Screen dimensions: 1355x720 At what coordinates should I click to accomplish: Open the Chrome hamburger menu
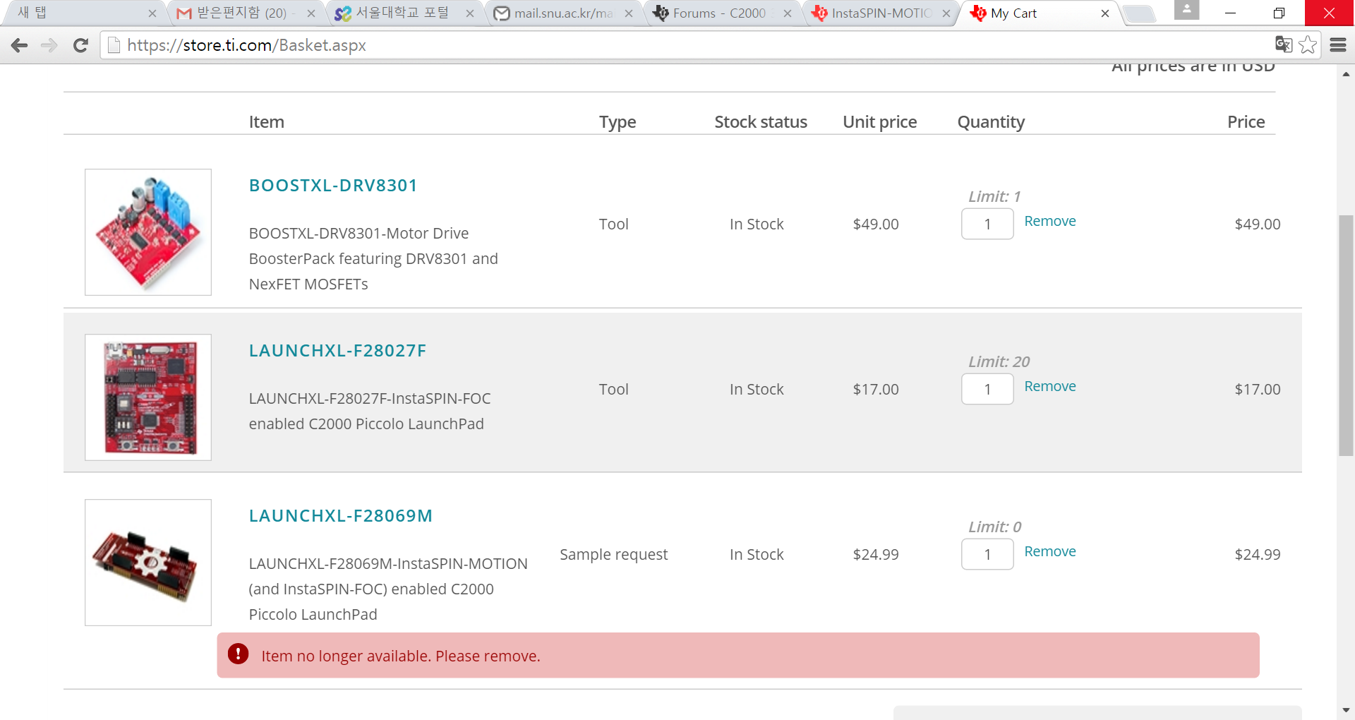pyautogui.click(x=1339, y=45)
